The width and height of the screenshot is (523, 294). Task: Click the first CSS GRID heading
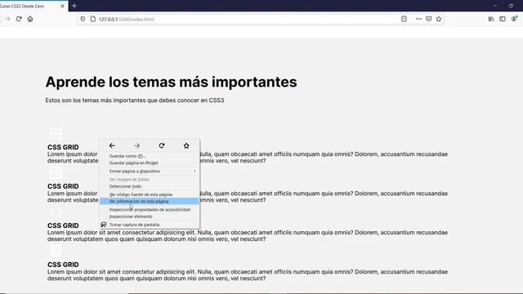(x=63, y=147)
